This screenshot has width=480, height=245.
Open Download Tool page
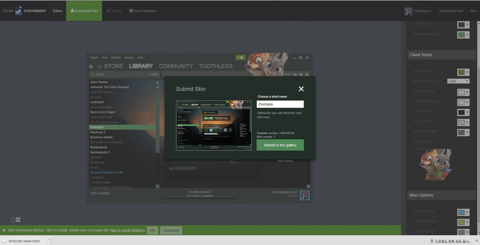click(451, 11)
